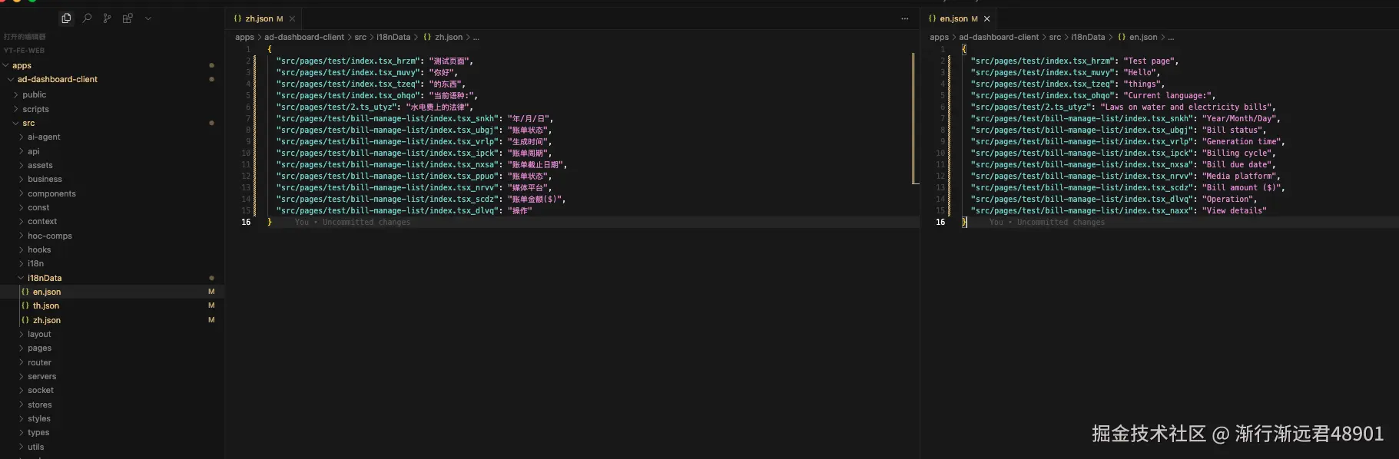Click "Hello" value in en.json
This screenshot has width=1399, height=459.
pyautogui.click(x=1139, y=73)
